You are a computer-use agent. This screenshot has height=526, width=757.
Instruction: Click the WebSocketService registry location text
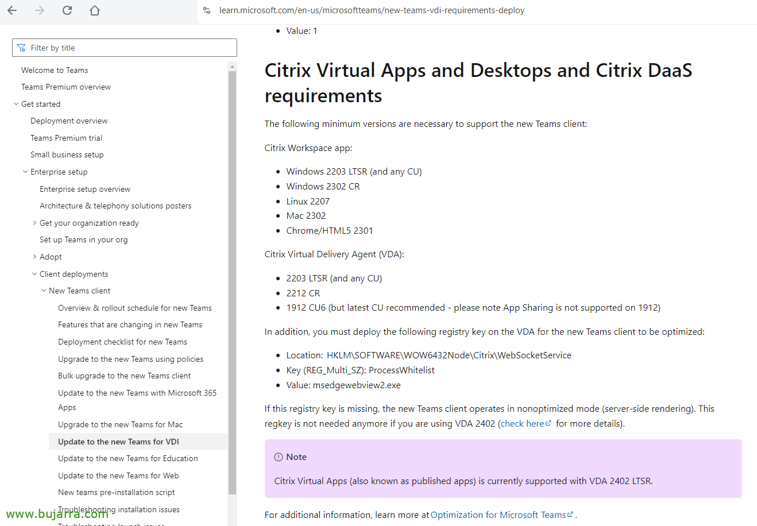(x=449, y=355)
